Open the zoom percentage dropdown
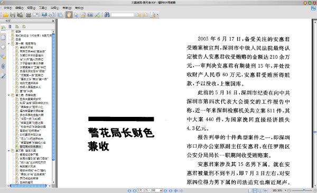The height and width of the screenshot is (193, 317). (285, 190)
